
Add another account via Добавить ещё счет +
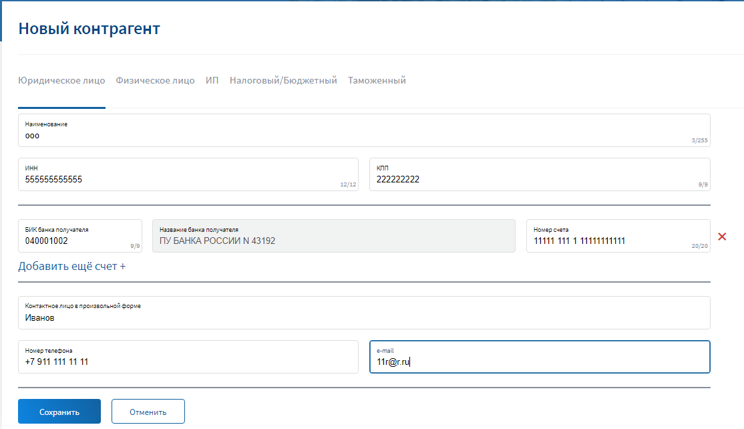(72, 266)
